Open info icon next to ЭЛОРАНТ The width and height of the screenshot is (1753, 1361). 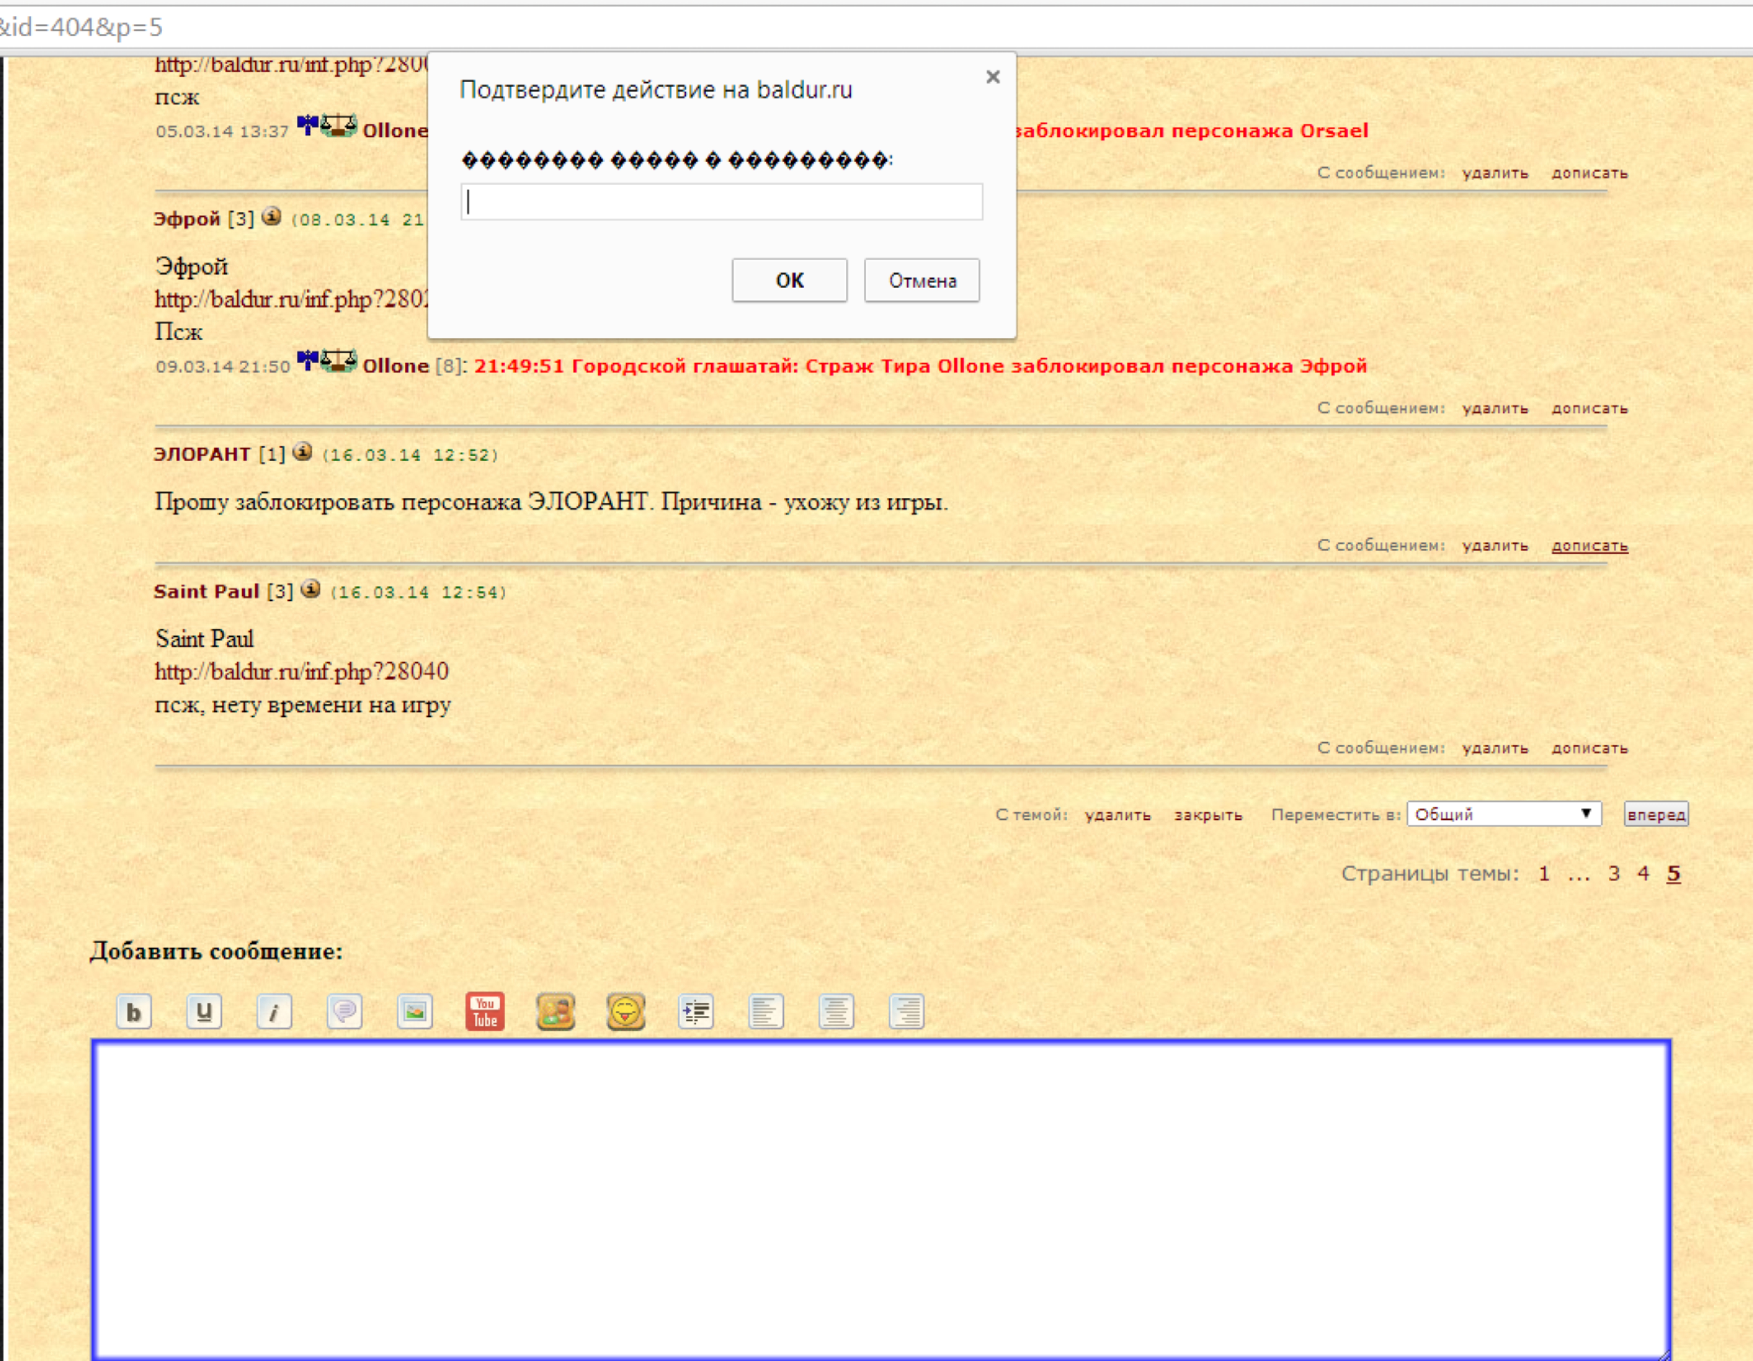point(302,452)
